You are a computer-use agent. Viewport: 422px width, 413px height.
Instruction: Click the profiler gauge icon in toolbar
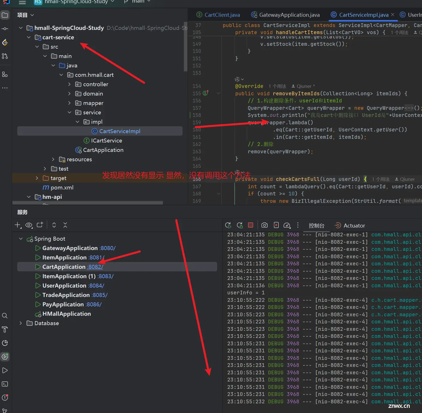pyautogui.click(x=287, y=225)
